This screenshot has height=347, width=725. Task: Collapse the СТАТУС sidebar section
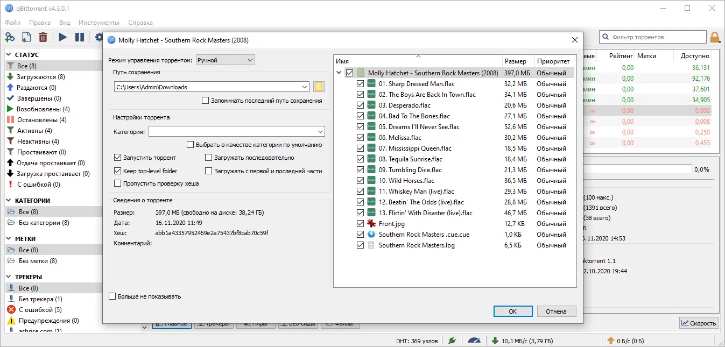point(10,54)
